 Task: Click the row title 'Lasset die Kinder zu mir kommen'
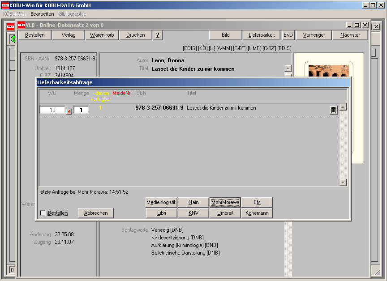pos(221,108)
